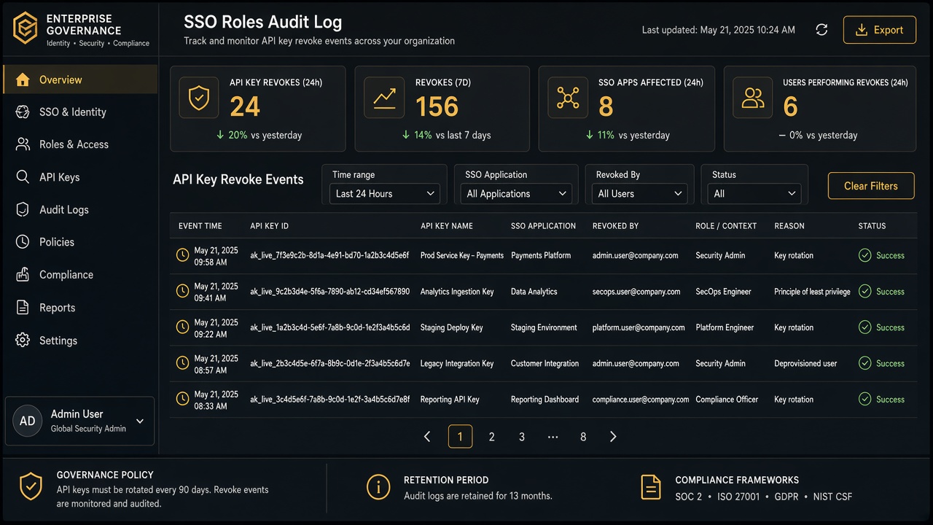
Task: Click the AD avatar badge
Action: click(28, 421)
